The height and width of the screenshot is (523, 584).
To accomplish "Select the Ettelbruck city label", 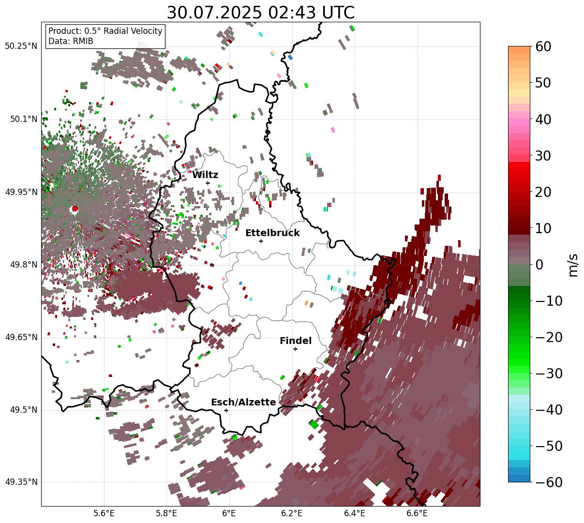I will coord(272,233).
